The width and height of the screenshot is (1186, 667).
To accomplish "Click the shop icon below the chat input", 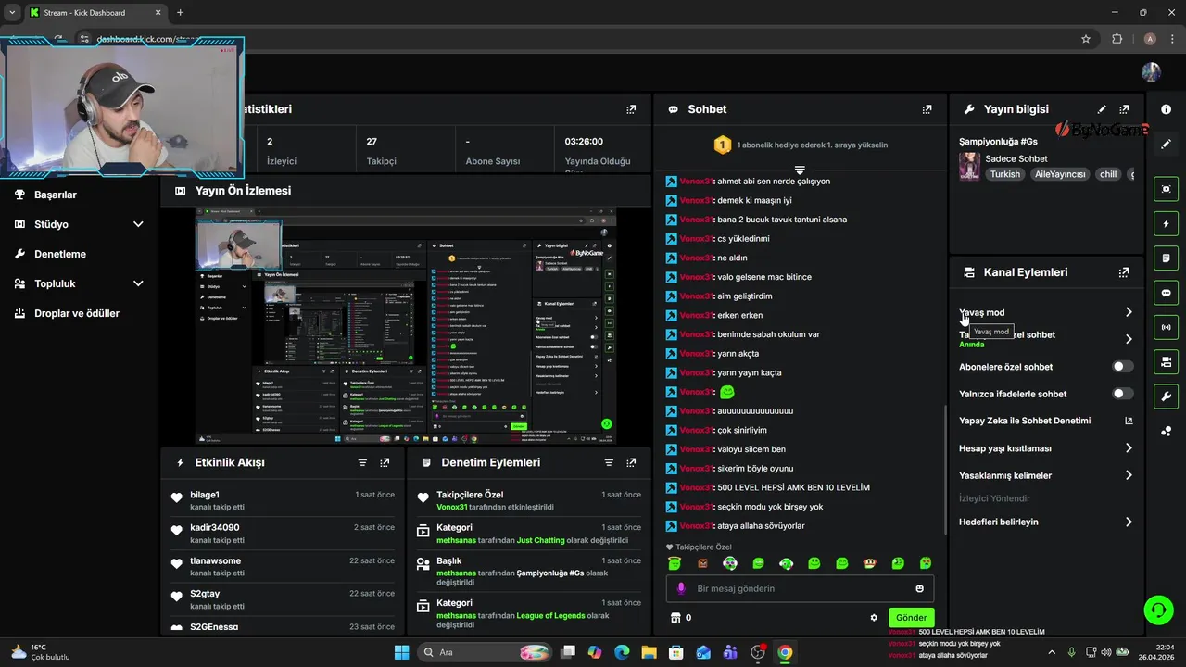I will click(x=675, y=618).
